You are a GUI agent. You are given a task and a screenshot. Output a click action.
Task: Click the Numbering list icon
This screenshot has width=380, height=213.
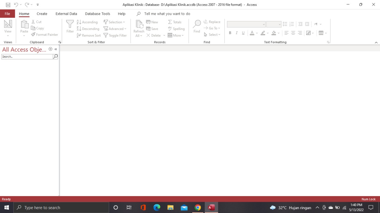click(292, 24)
